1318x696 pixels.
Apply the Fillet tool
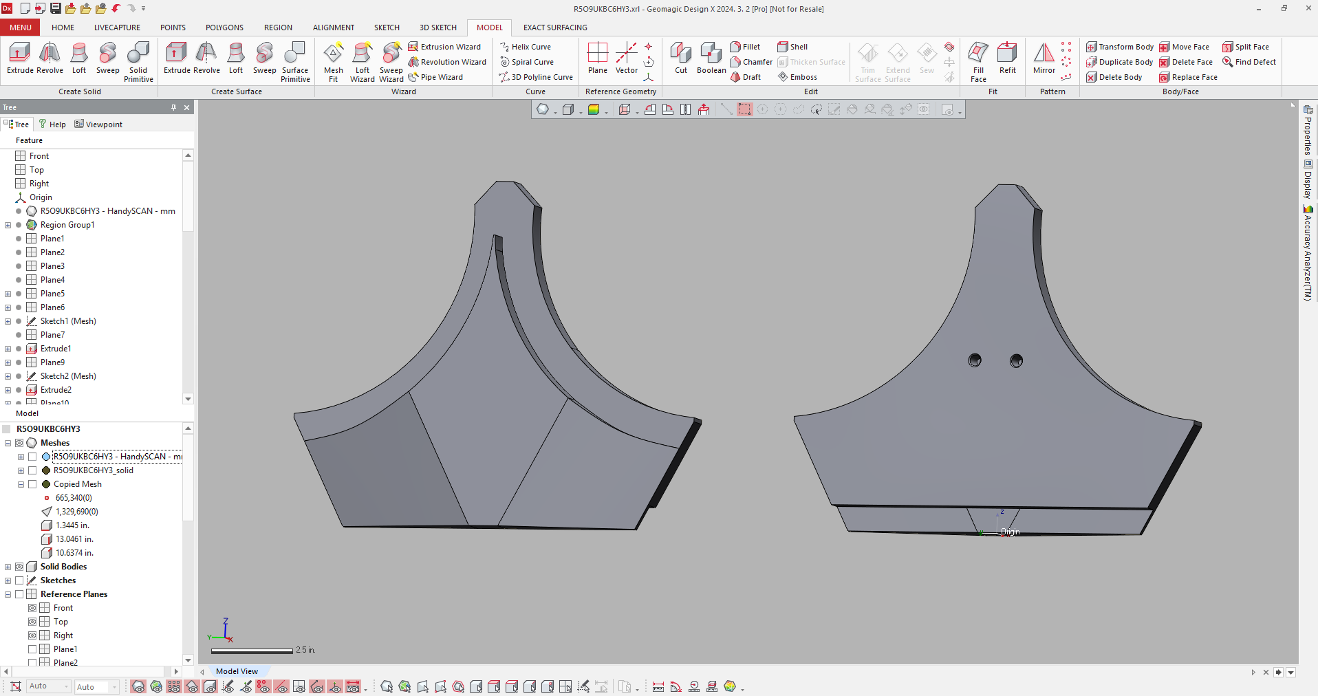pyautogui.click(x=745, y=47)
